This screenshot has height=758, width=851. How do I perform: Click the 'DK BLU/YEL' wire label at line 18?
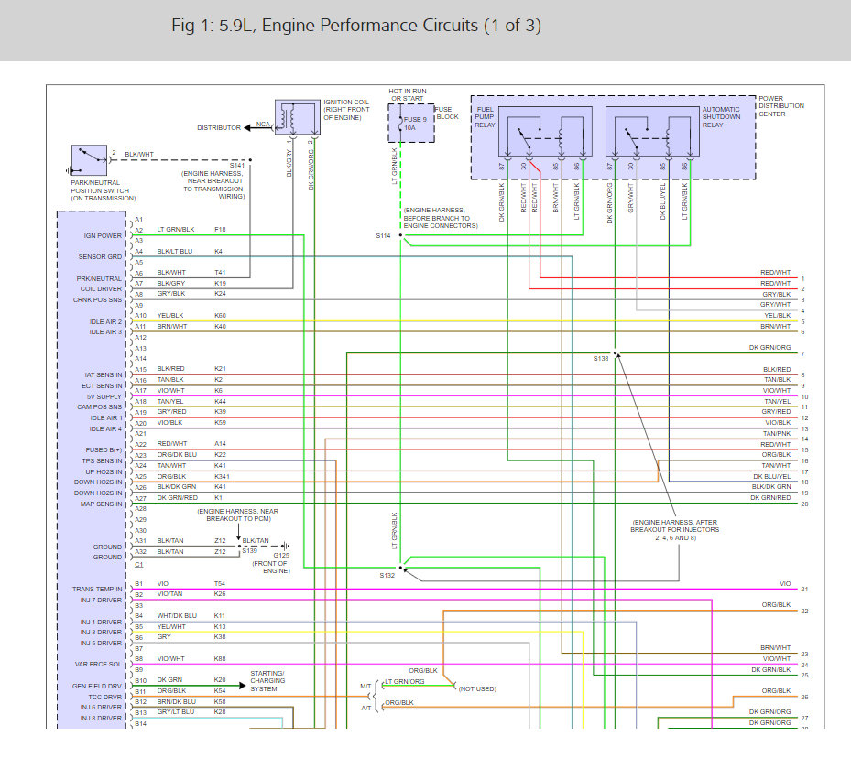[x=771, y=477]
